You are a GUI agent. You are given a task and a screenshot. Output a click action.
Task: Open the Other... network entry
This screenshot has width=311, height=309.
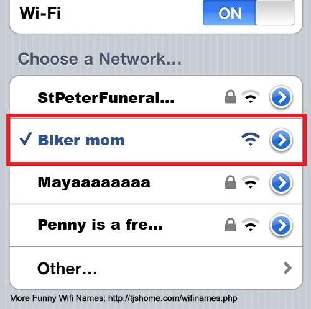tap(156, 268)
